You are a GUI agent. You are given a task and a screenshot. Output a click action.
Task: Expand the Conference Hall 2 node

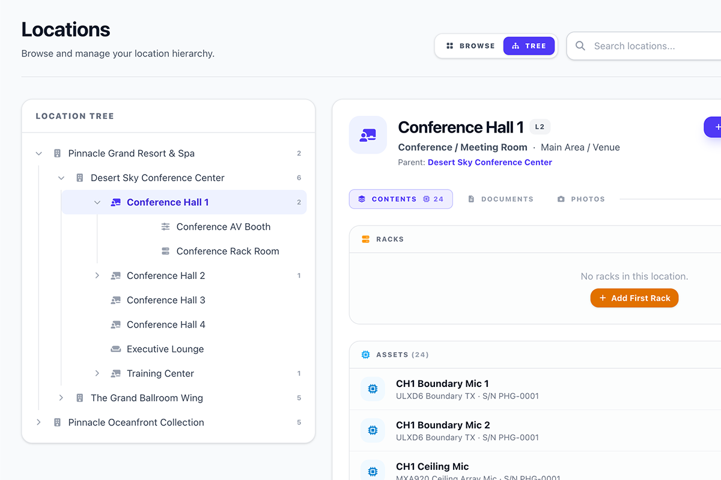[97, 276]
